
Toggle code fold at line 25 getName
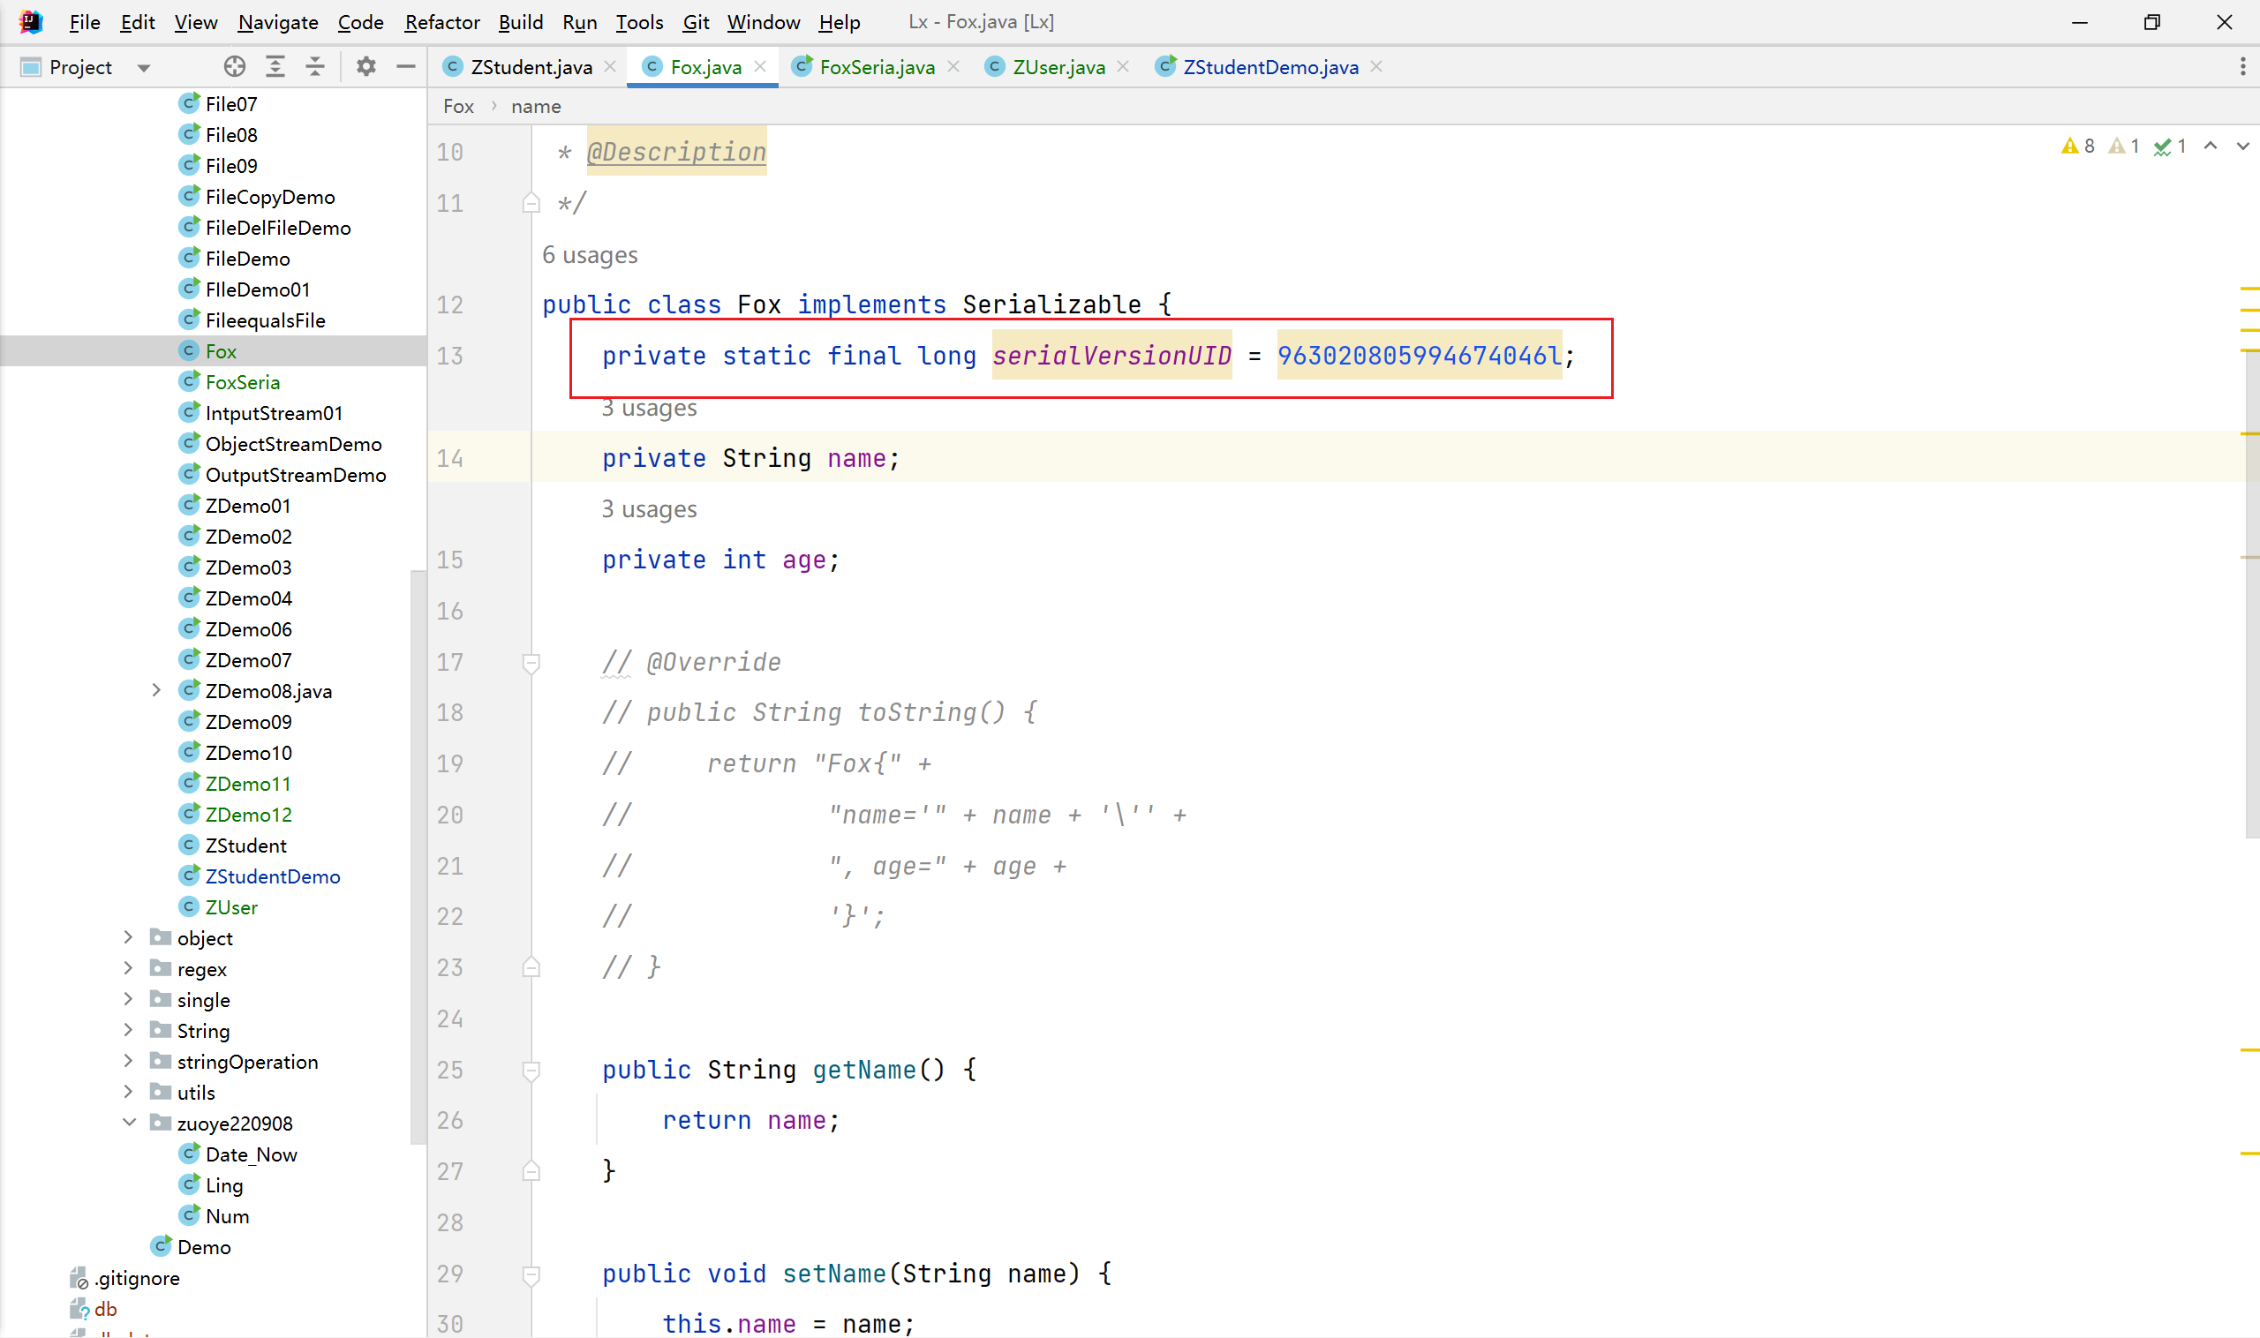pos(531,1071)
